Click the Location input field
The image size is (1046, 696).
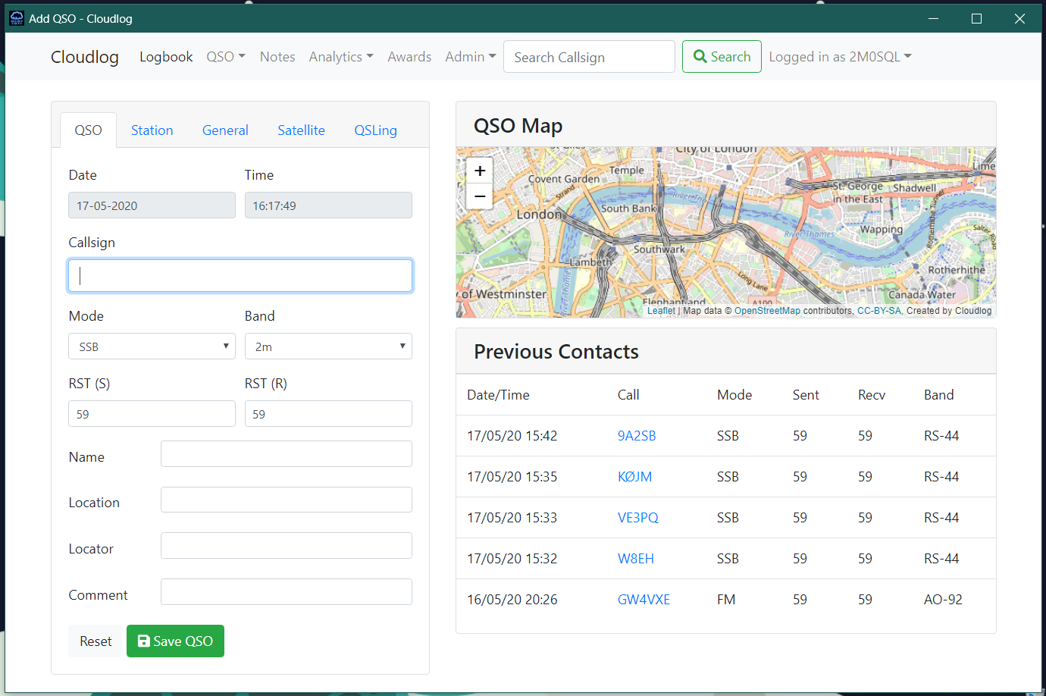pyautogui.click(x=287, y=500)
